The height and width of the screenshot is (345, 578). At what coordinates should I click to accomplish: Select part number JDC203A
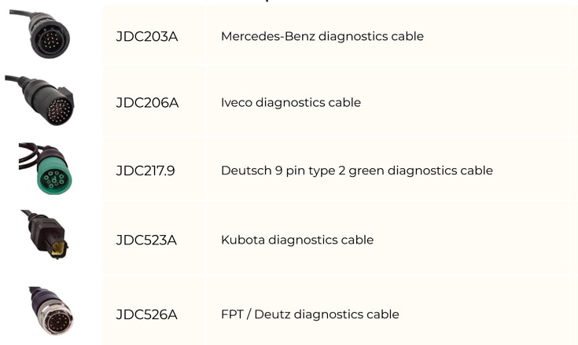pyautogui.click(x=147, y=36)
